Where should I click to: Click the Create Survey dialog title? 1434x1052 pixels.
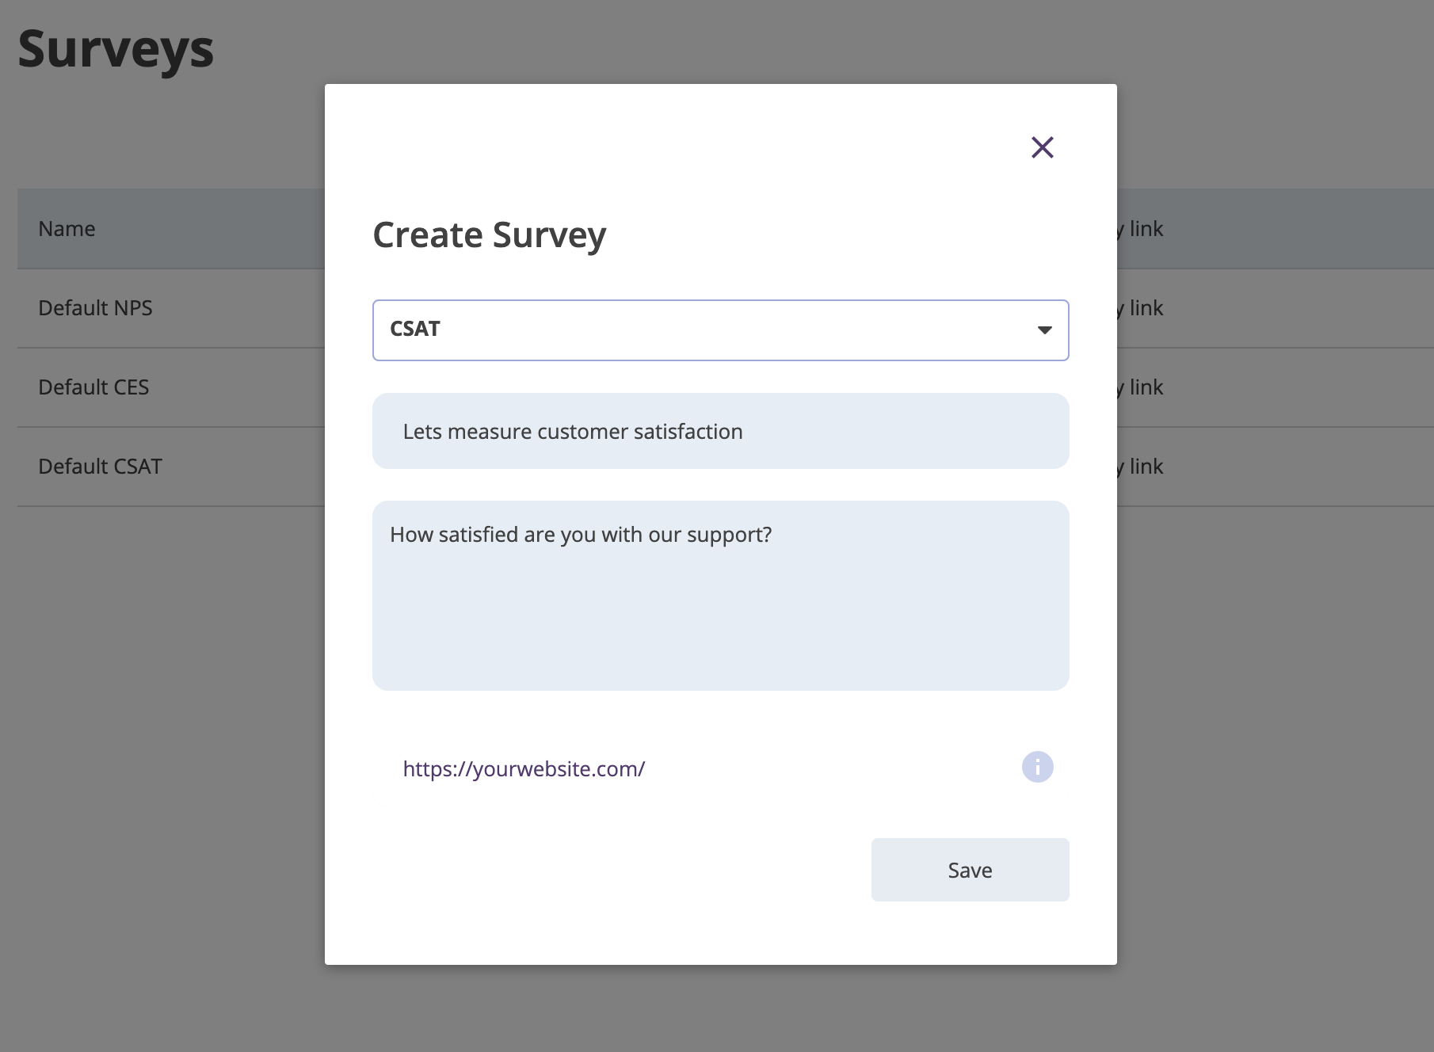[x=489, y=234]
